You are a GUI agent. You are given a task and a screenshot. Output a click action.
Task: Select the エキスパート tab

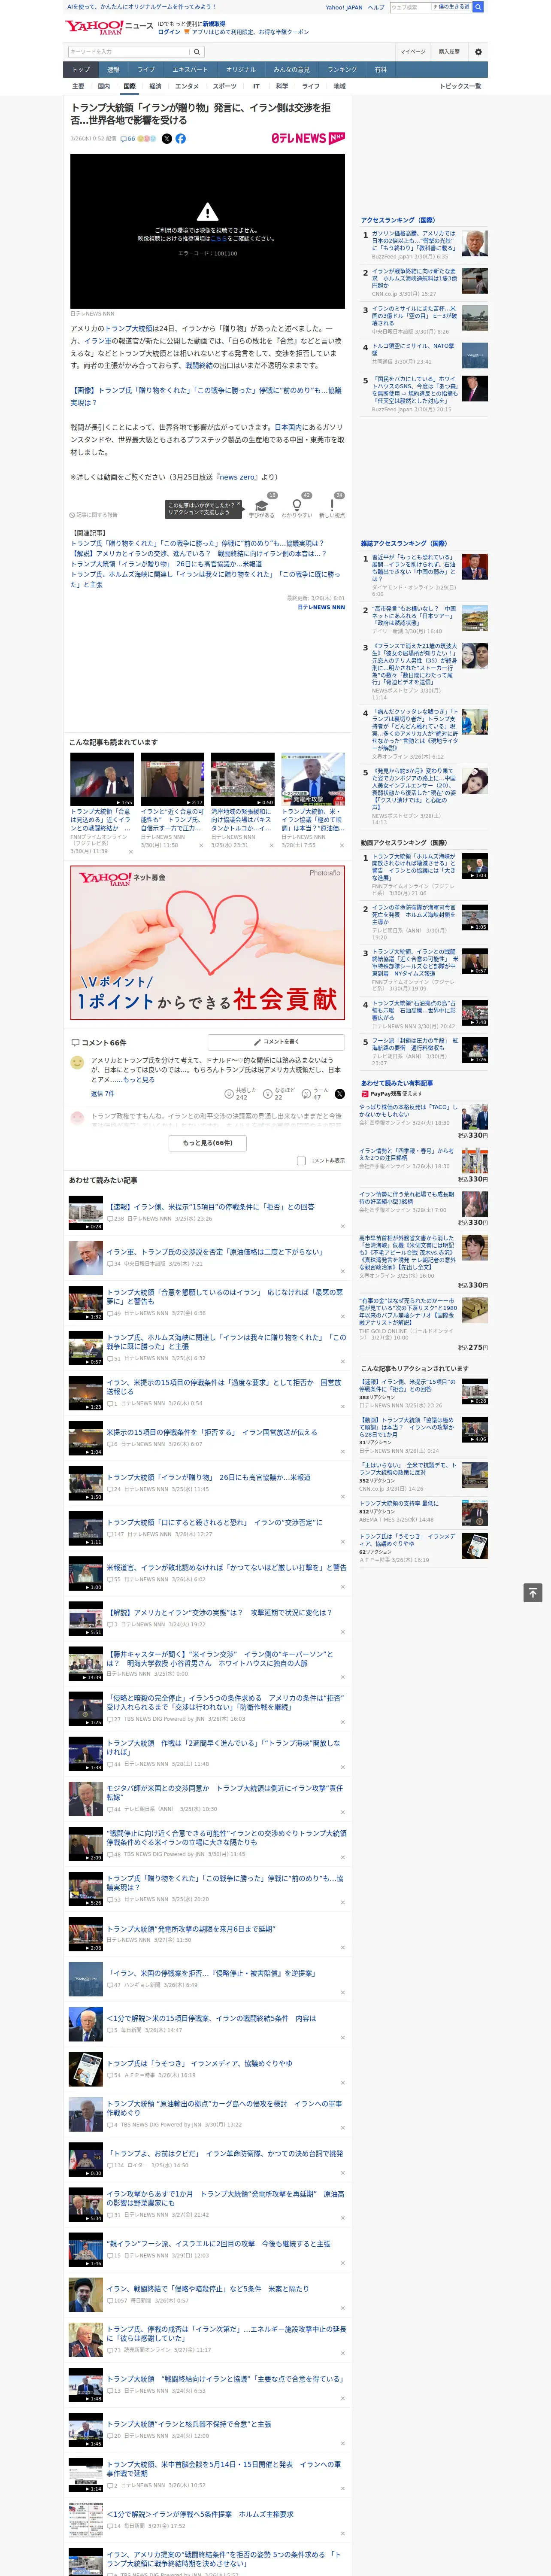pyautogui.click(x=190, y=70)
